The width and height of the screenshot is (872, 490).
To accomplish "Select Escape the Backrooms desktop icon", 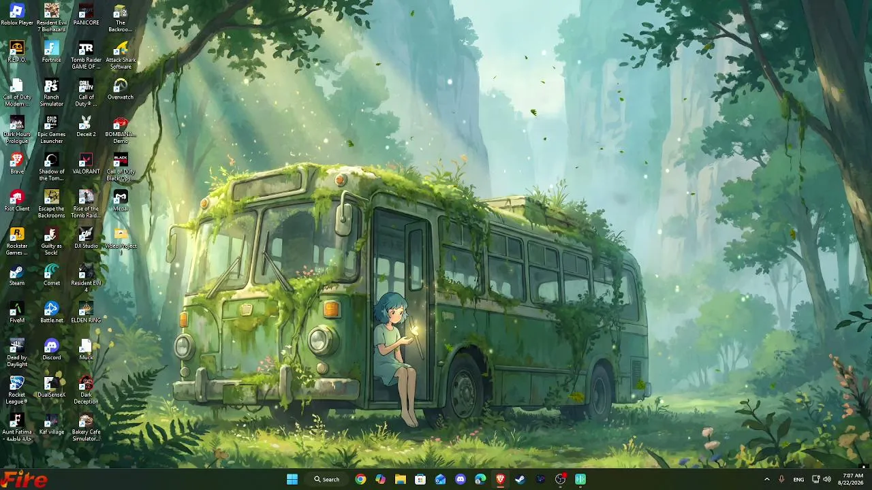I will click(52, 204).
